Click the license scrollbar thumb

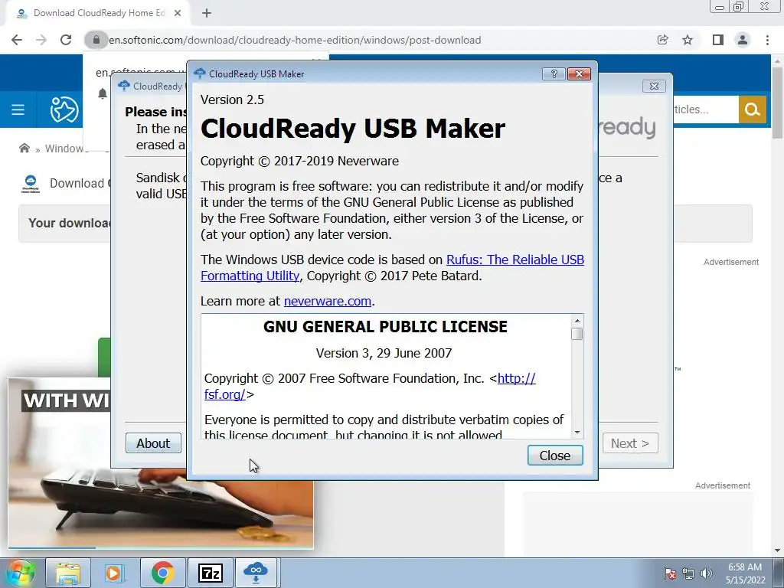coord(577,334)
